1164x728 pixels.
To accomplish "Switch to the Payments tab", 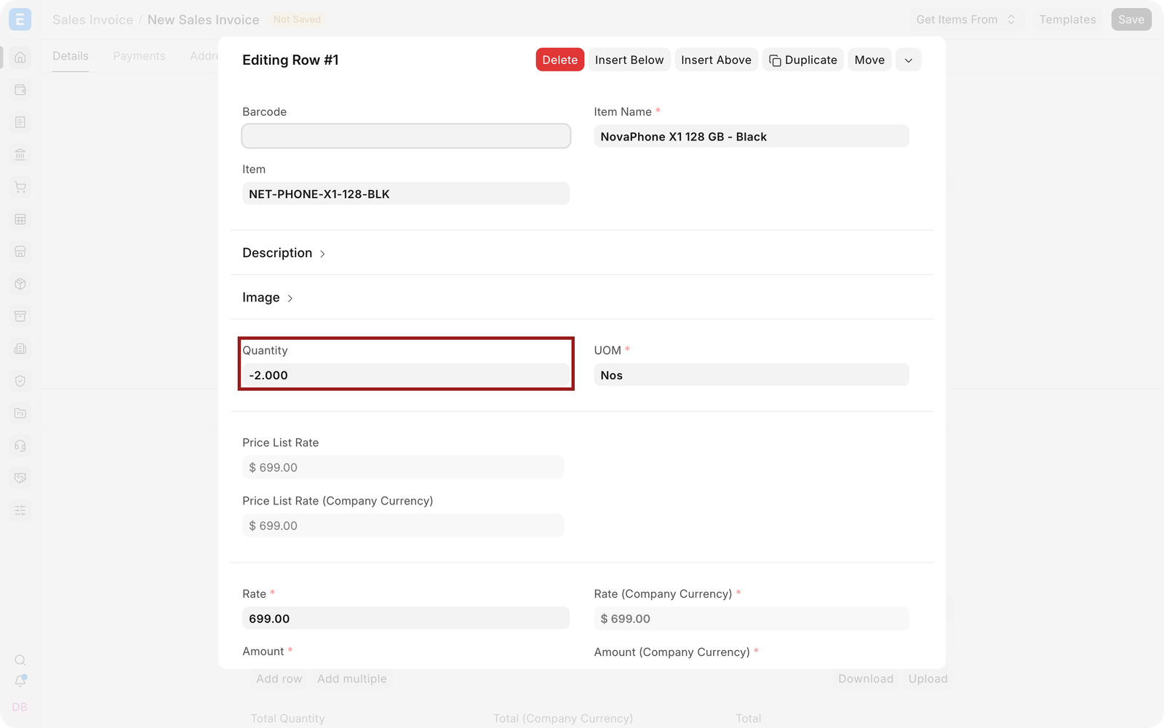I will coord(139,56).
